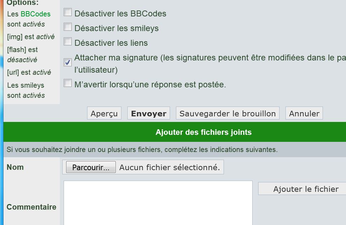The width and height of the screenshot is (346, 225).
Task: Click the '[flash] est désactivé' status text
Action: [22, 55]
